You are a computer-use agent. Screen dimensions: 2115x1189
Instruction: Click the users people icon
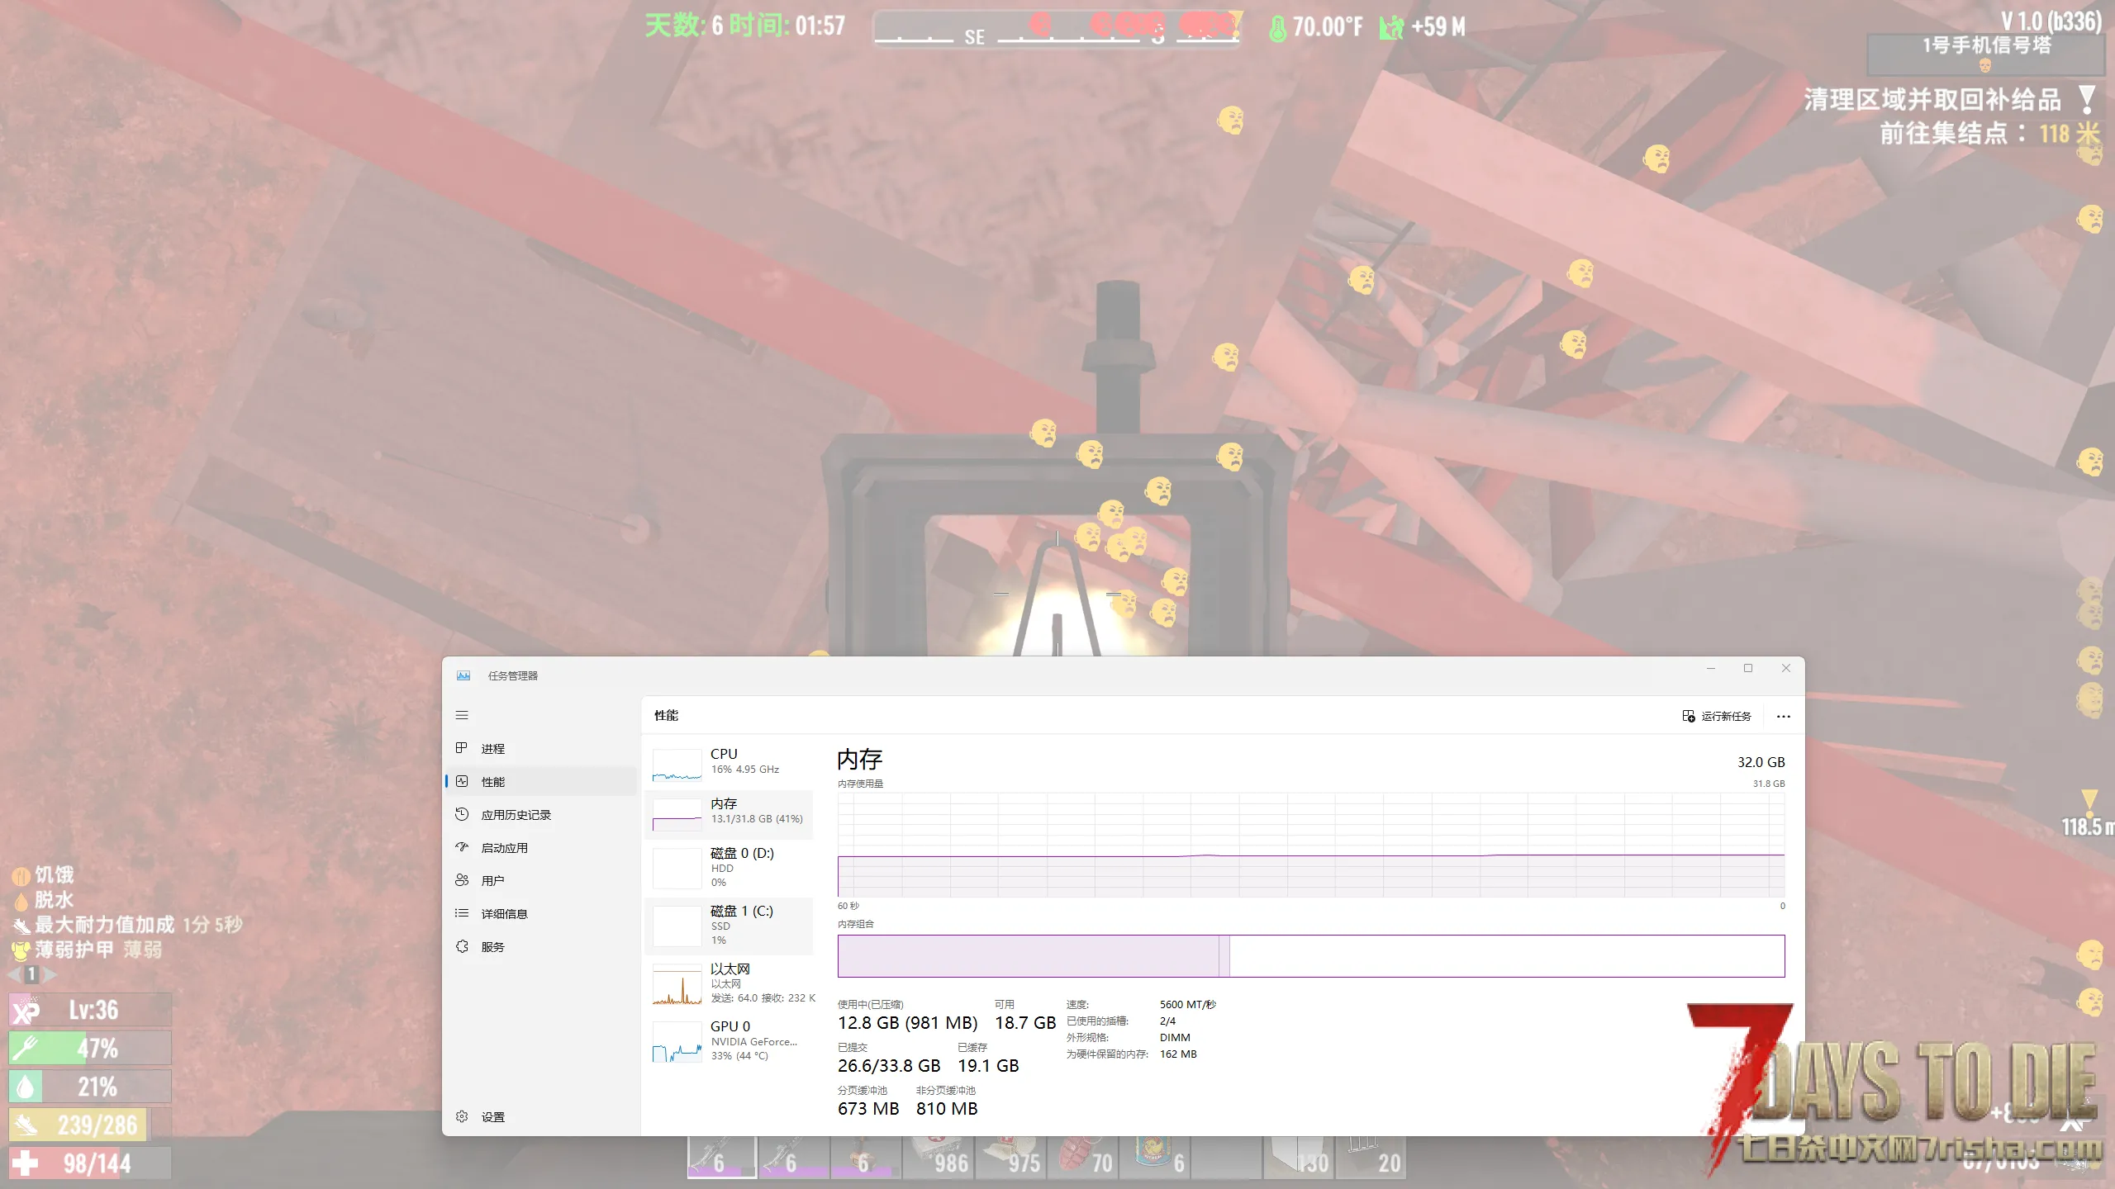(x=462, y=880)
